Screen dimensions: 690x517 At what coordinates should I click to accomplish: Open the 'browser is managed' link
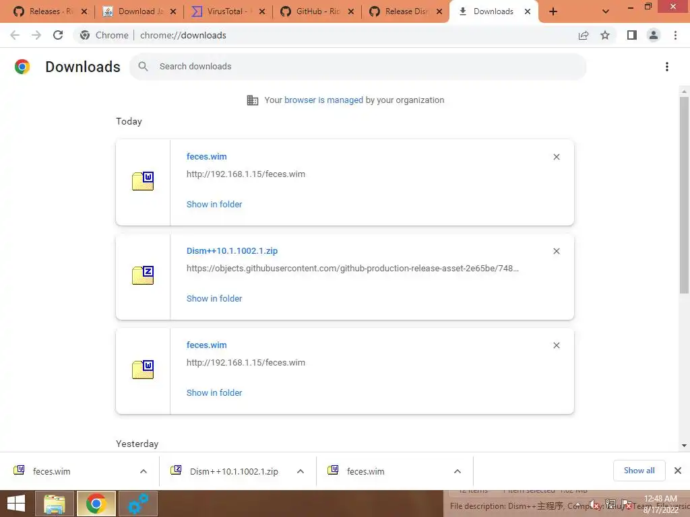point(323,100)
